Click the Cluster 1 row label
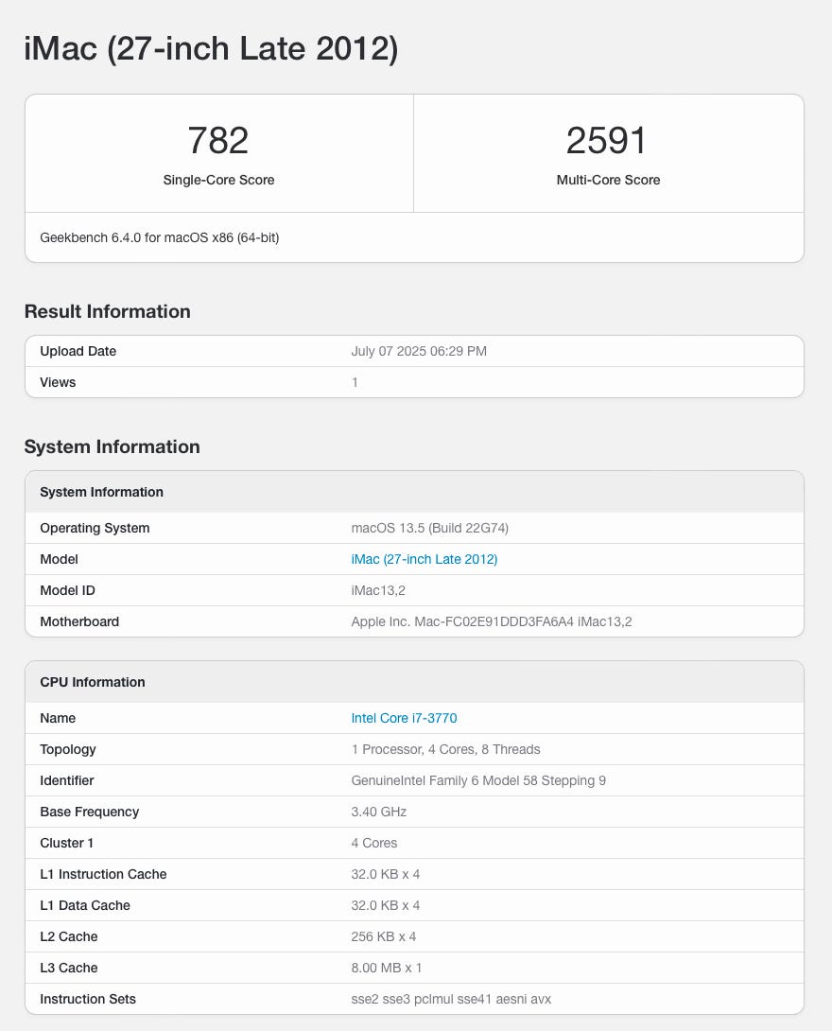 66,843
